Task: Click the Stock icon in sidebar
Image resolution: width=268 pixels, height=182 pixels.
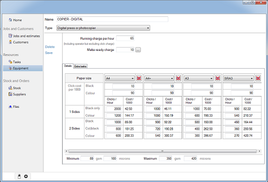Action: [x=10, y=88]
